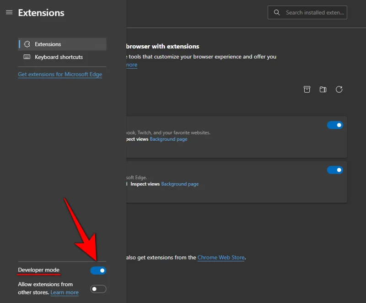
Task: Open the hamburger navigation menu
Action: (9, 12)
